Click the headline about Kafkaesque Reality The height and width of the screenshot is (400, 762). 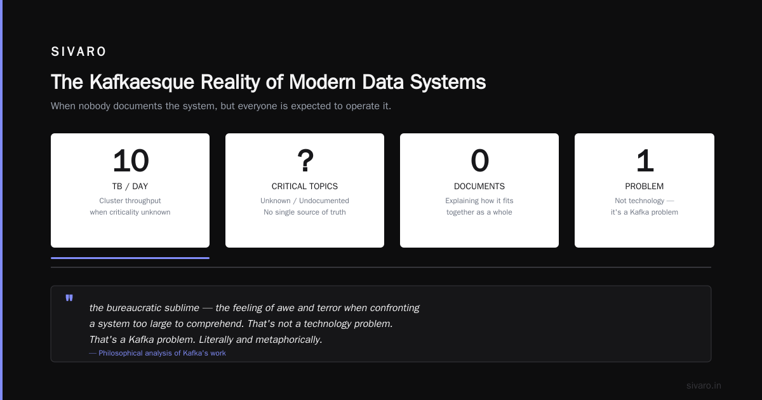(x=268, y=82)
